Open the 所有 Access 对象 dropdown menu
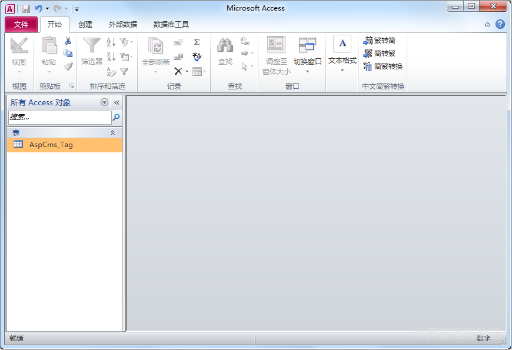Screen dimensions: 512x350 pyautogui.click(x=105, y=102)
